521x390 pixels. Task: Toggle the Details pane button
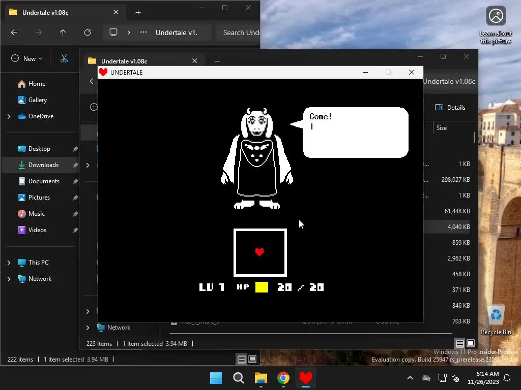(450, 108)
